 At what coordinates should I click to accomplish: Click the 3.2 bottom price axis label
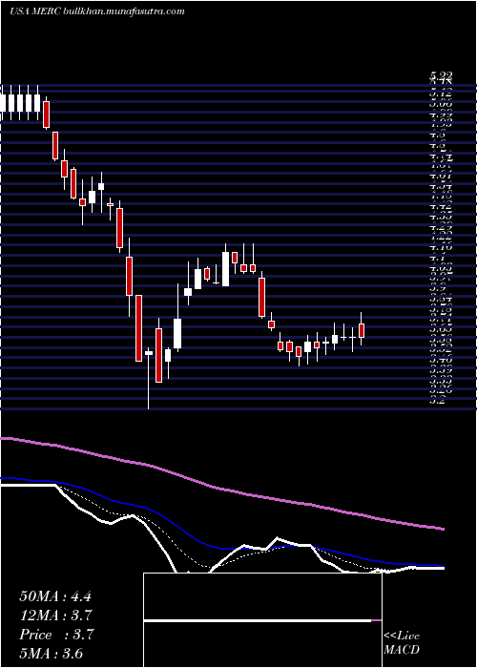click(437, 401)
